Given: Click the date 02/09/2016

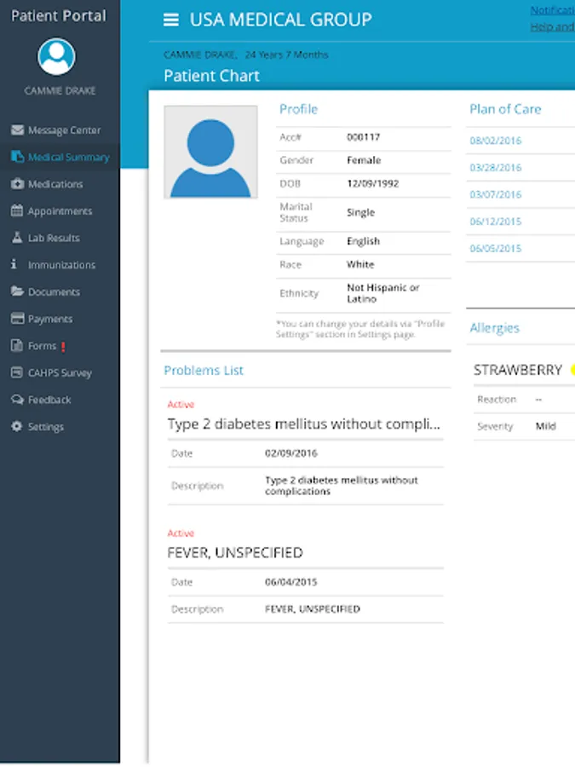Looking at the screenshot, I should pyautogui.click(x=291, y=453).
